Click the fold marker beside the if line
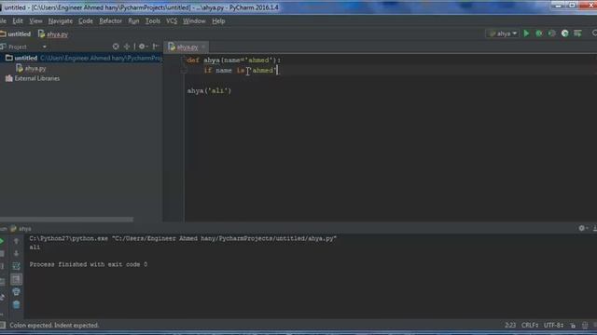Image resolution: width=597 pixels, height=335 pixels. pyautogui.click(x=183, y=71)
